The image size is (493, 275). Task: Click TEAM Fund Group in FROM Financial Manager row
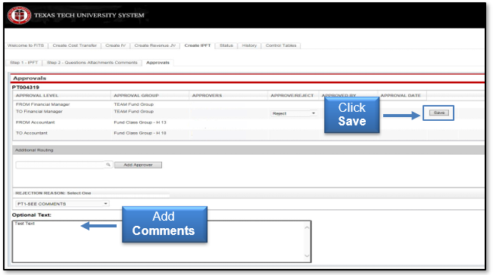133,104
